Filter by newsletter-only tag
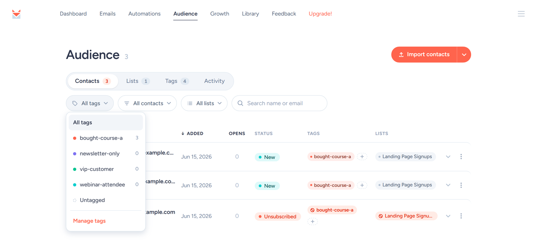The image size is (543, 241). pos(106,154)
